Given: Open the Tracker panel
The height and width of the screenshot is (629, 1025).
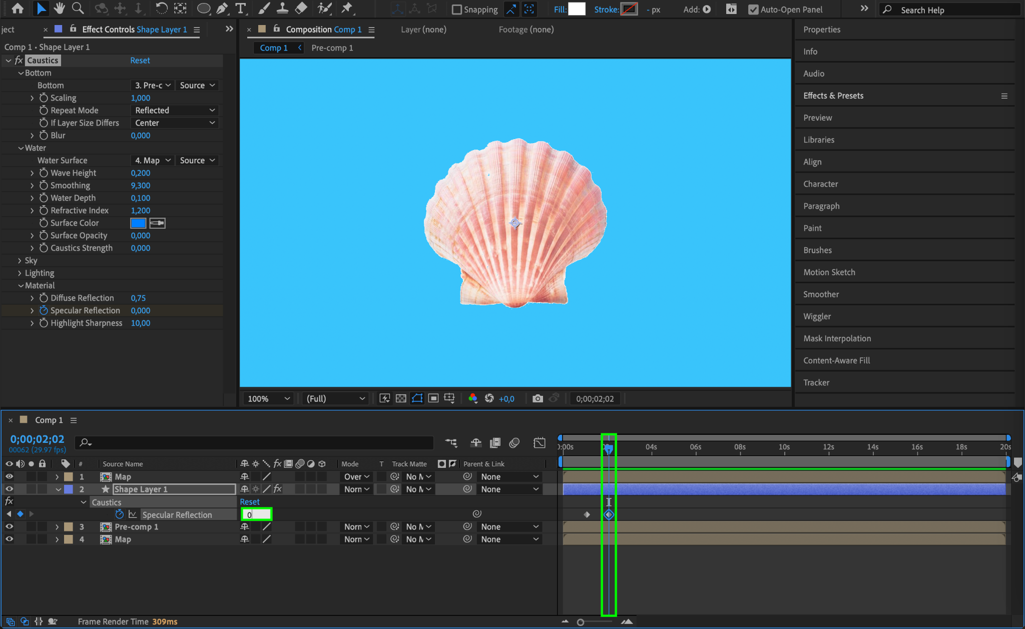Looking at the screenshot, I should pos(816,382).
